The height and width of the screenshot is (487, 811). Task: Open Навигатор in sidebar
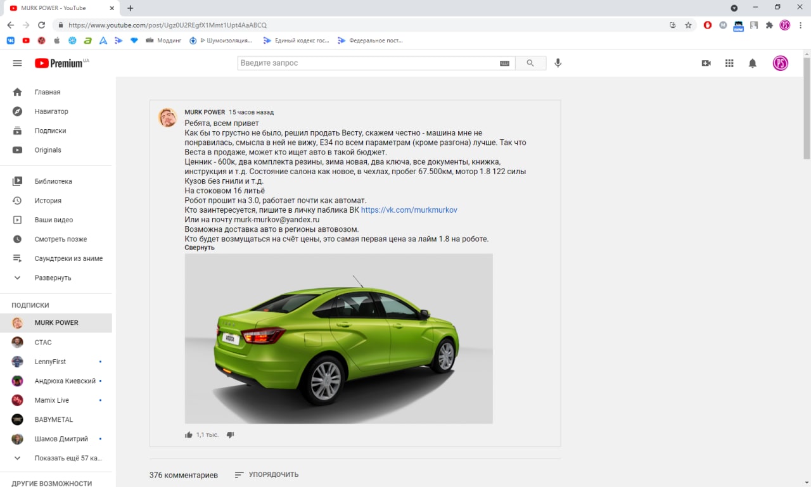(56, 111)
